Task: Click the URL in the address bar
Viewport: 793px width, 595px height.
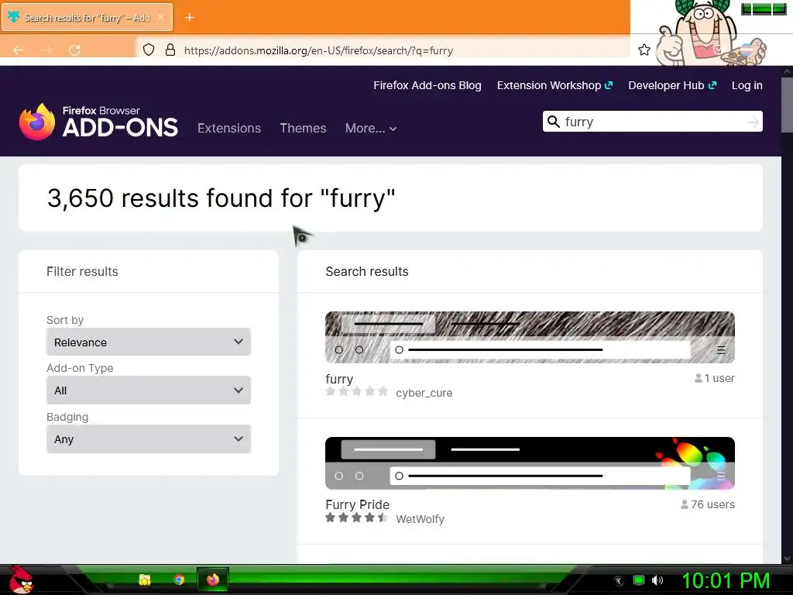Action: coord(318,50)
